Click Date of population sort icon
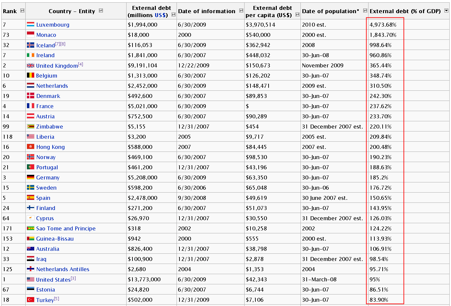The image size is (451, 306). click(x=365, y=11)
